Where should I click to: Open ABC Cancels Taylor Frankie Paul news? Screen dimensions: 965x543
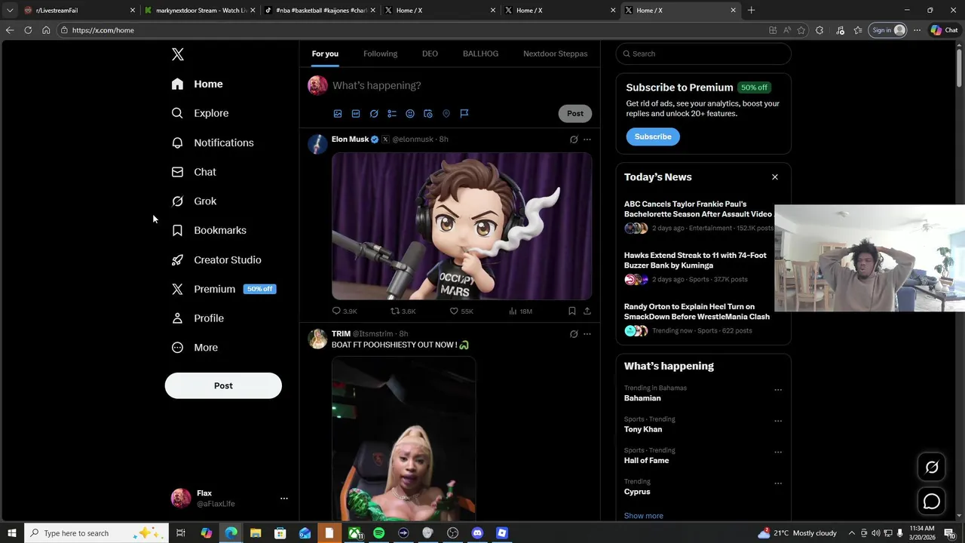point(697,209)
